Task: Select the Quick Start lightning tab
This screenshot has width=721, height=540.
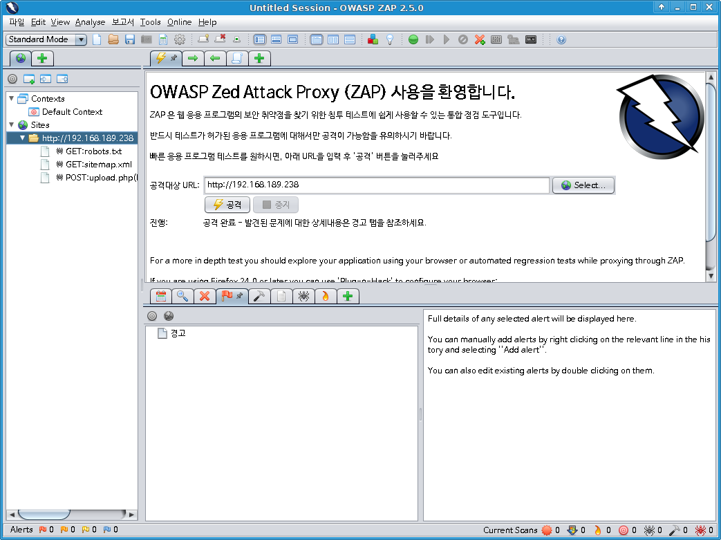Action: (166, 58)
